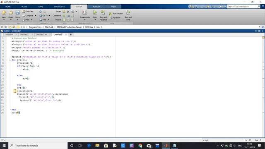The image size is (265, 149).
Task: Click the browse for folder icon
Action: pos(14,27)
